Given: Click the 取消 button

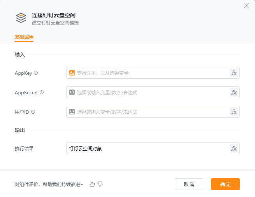Looking at the screenshot, I should (189, 184).
